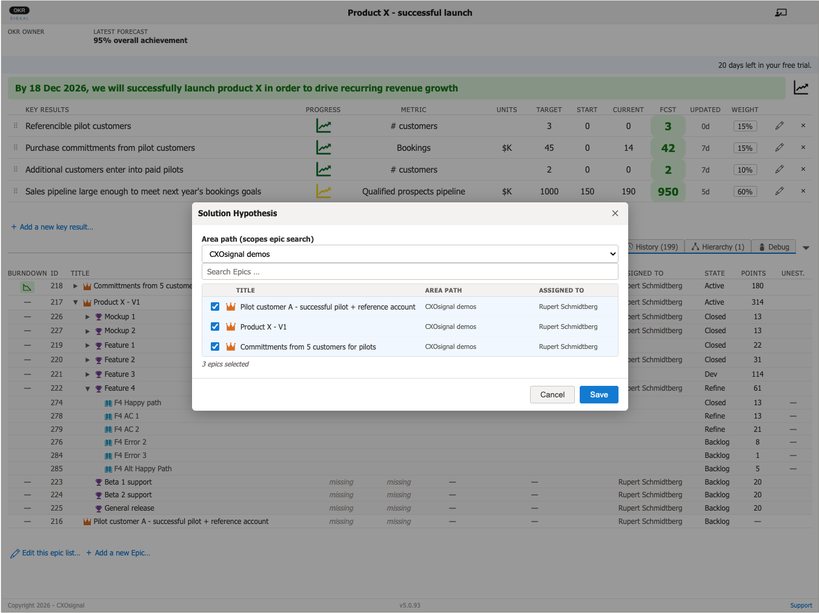Open yellow progress chart for Sales pipeline row
This screenshot has height=613, width=819.
[323, 191]
